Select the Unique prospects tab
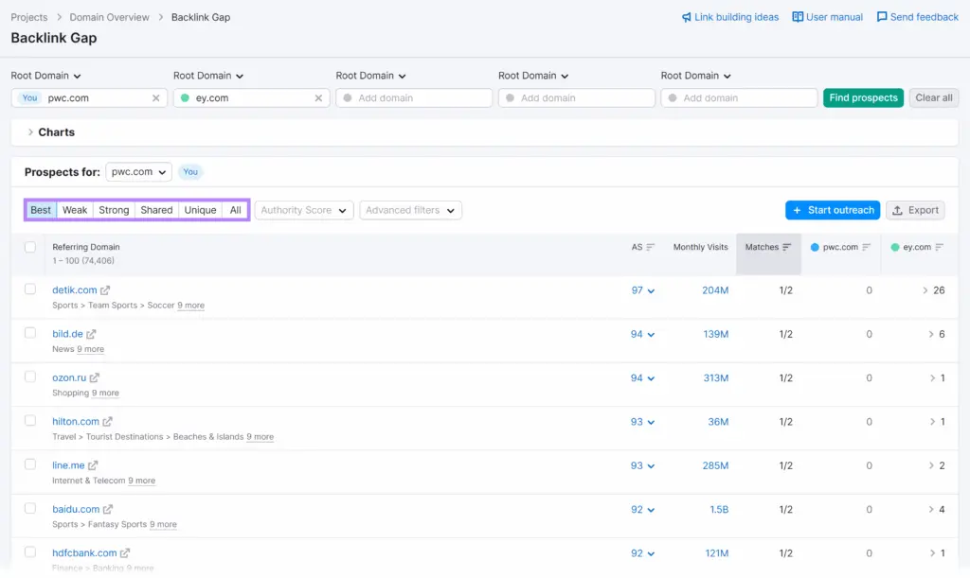The height and width of the screenshot is (578, 970). (x=200, y=210)
